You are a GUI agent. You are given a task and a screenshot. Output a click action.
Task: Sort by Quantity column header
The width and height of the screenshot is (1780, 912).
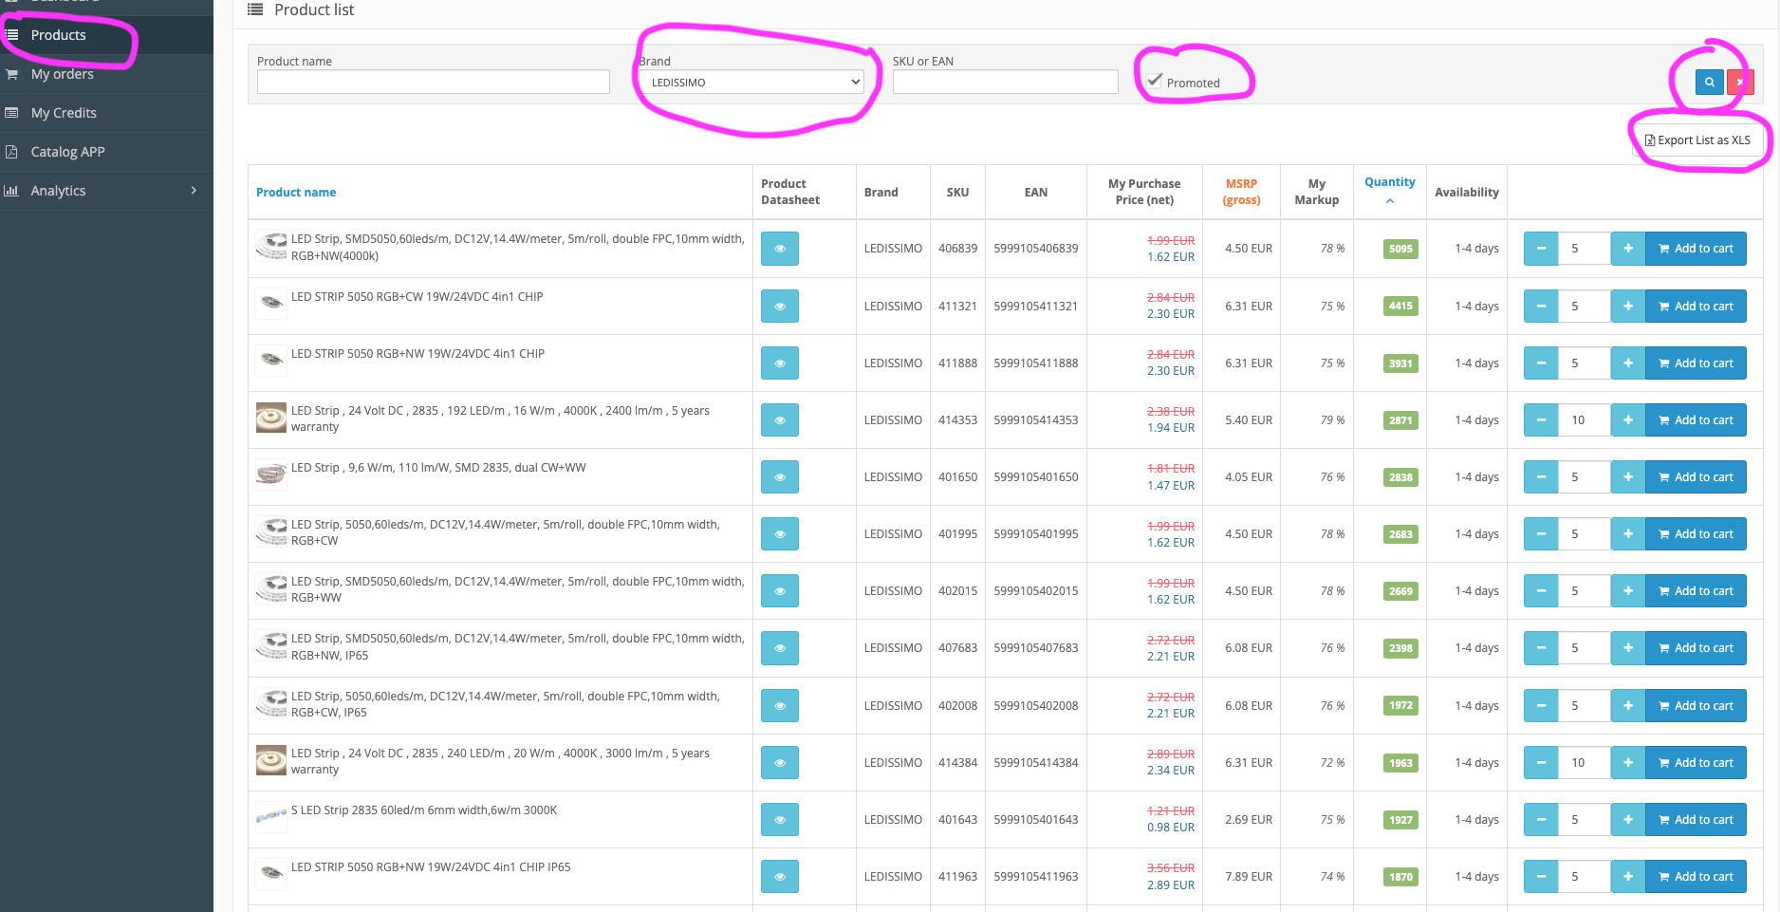pyautogui.click(x=1389, y=182)
